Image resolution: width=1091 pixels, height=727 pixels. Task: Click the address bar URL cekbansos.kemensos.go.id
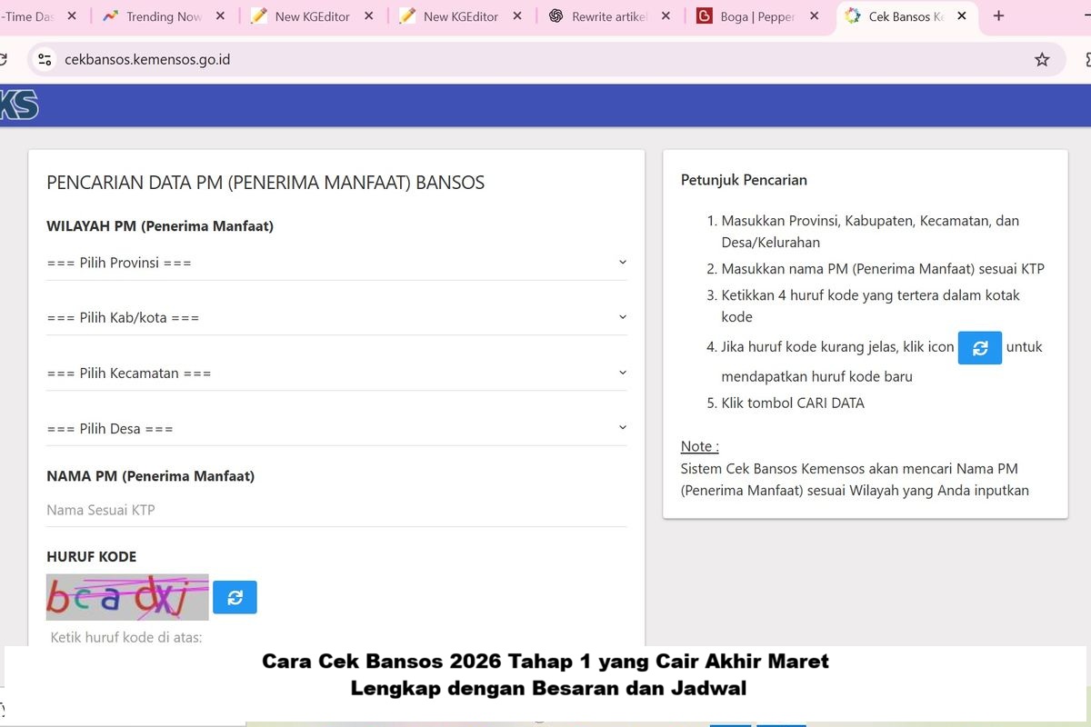(147, 60)
